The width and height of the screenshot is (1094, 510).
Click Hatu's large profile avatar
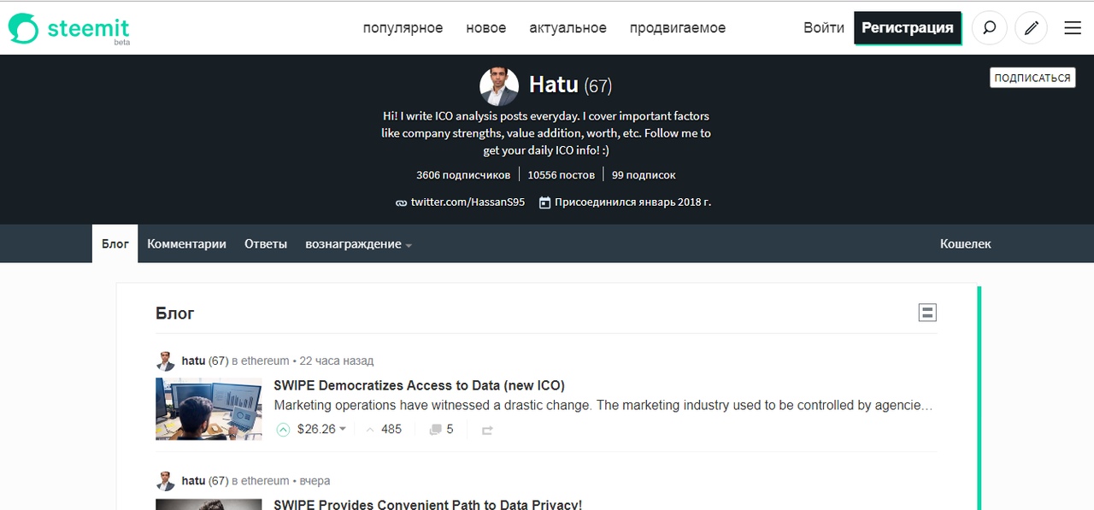pyautogui.click(x=499, y=86)
